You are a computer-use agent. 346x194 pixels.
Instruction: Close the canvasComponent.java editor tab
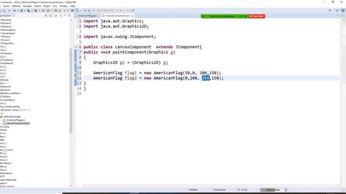coord(132,16)
